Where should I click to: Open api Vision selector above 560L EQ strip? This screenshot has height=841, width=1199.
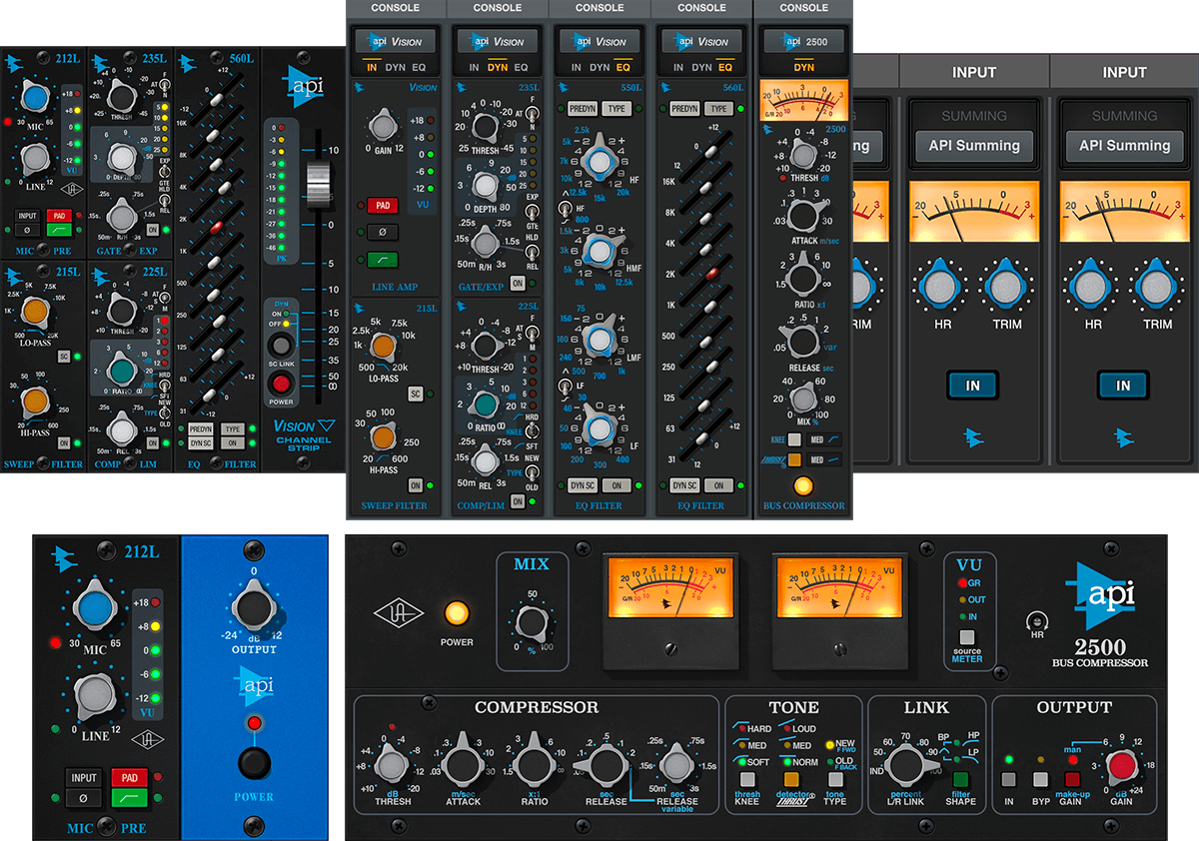pyautogui.click(x=702, y=41)
